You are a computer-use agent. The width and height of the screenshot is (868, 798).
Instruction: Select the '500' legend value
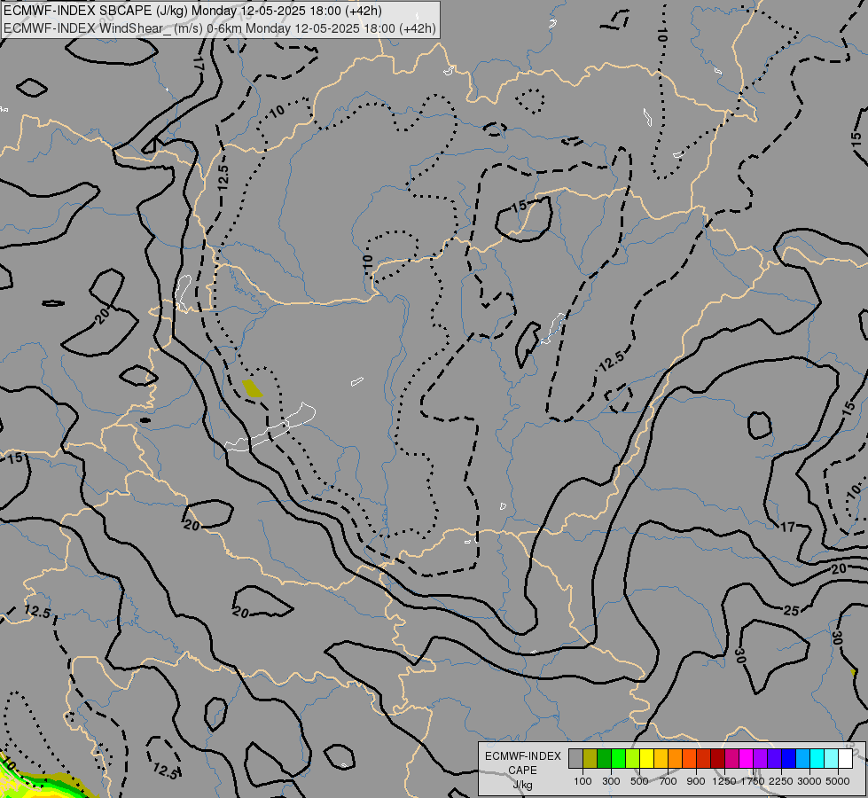639,781
